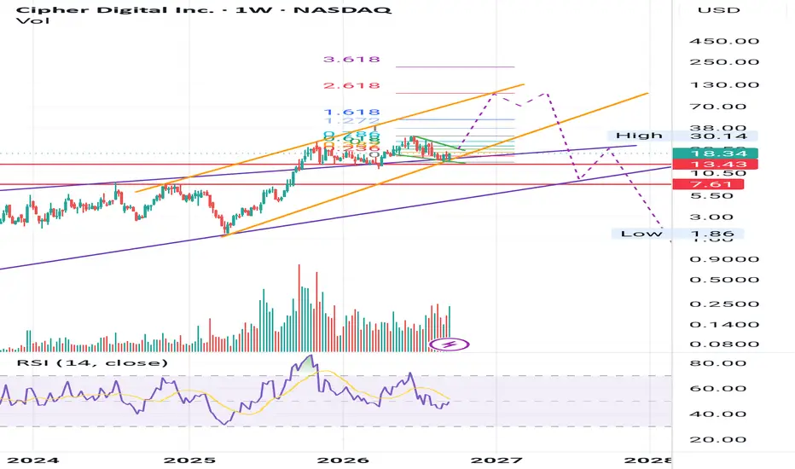795x469 pixels.
Task: Click the red 13.43 price label
Action: click(715, 165)
